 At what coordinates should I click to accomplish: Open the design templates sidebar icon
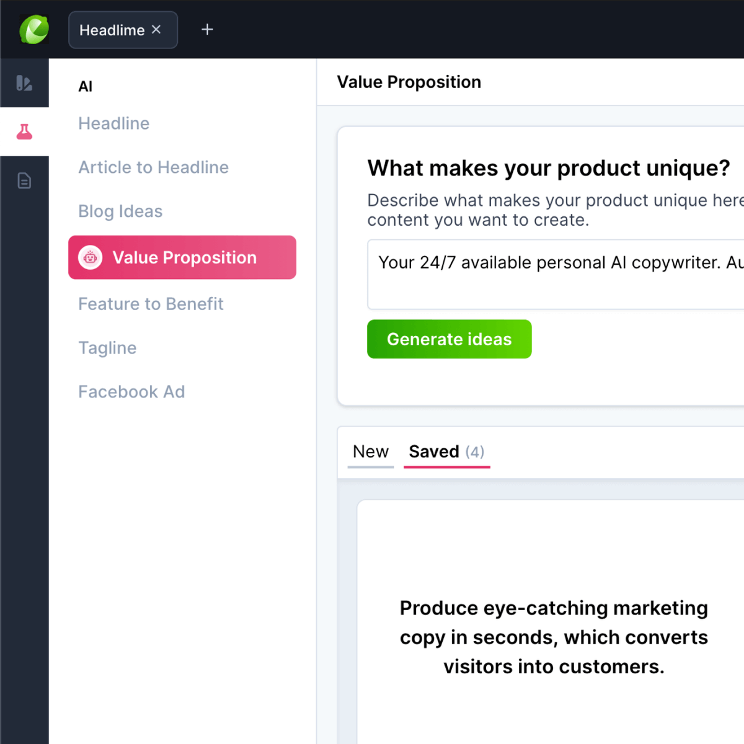pos(24,83)
